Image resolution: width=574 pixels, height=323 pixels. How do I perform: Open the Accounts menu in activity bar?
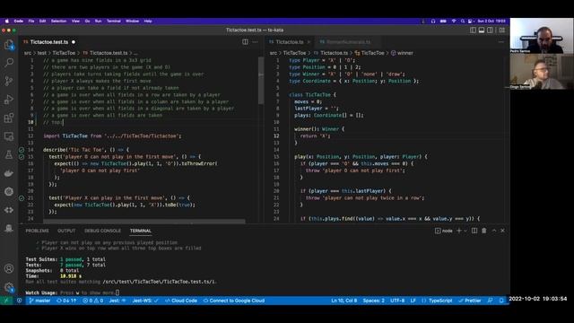coord(9,268)
